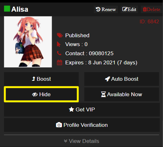Start Profile Verification

(x=82, y=125)
